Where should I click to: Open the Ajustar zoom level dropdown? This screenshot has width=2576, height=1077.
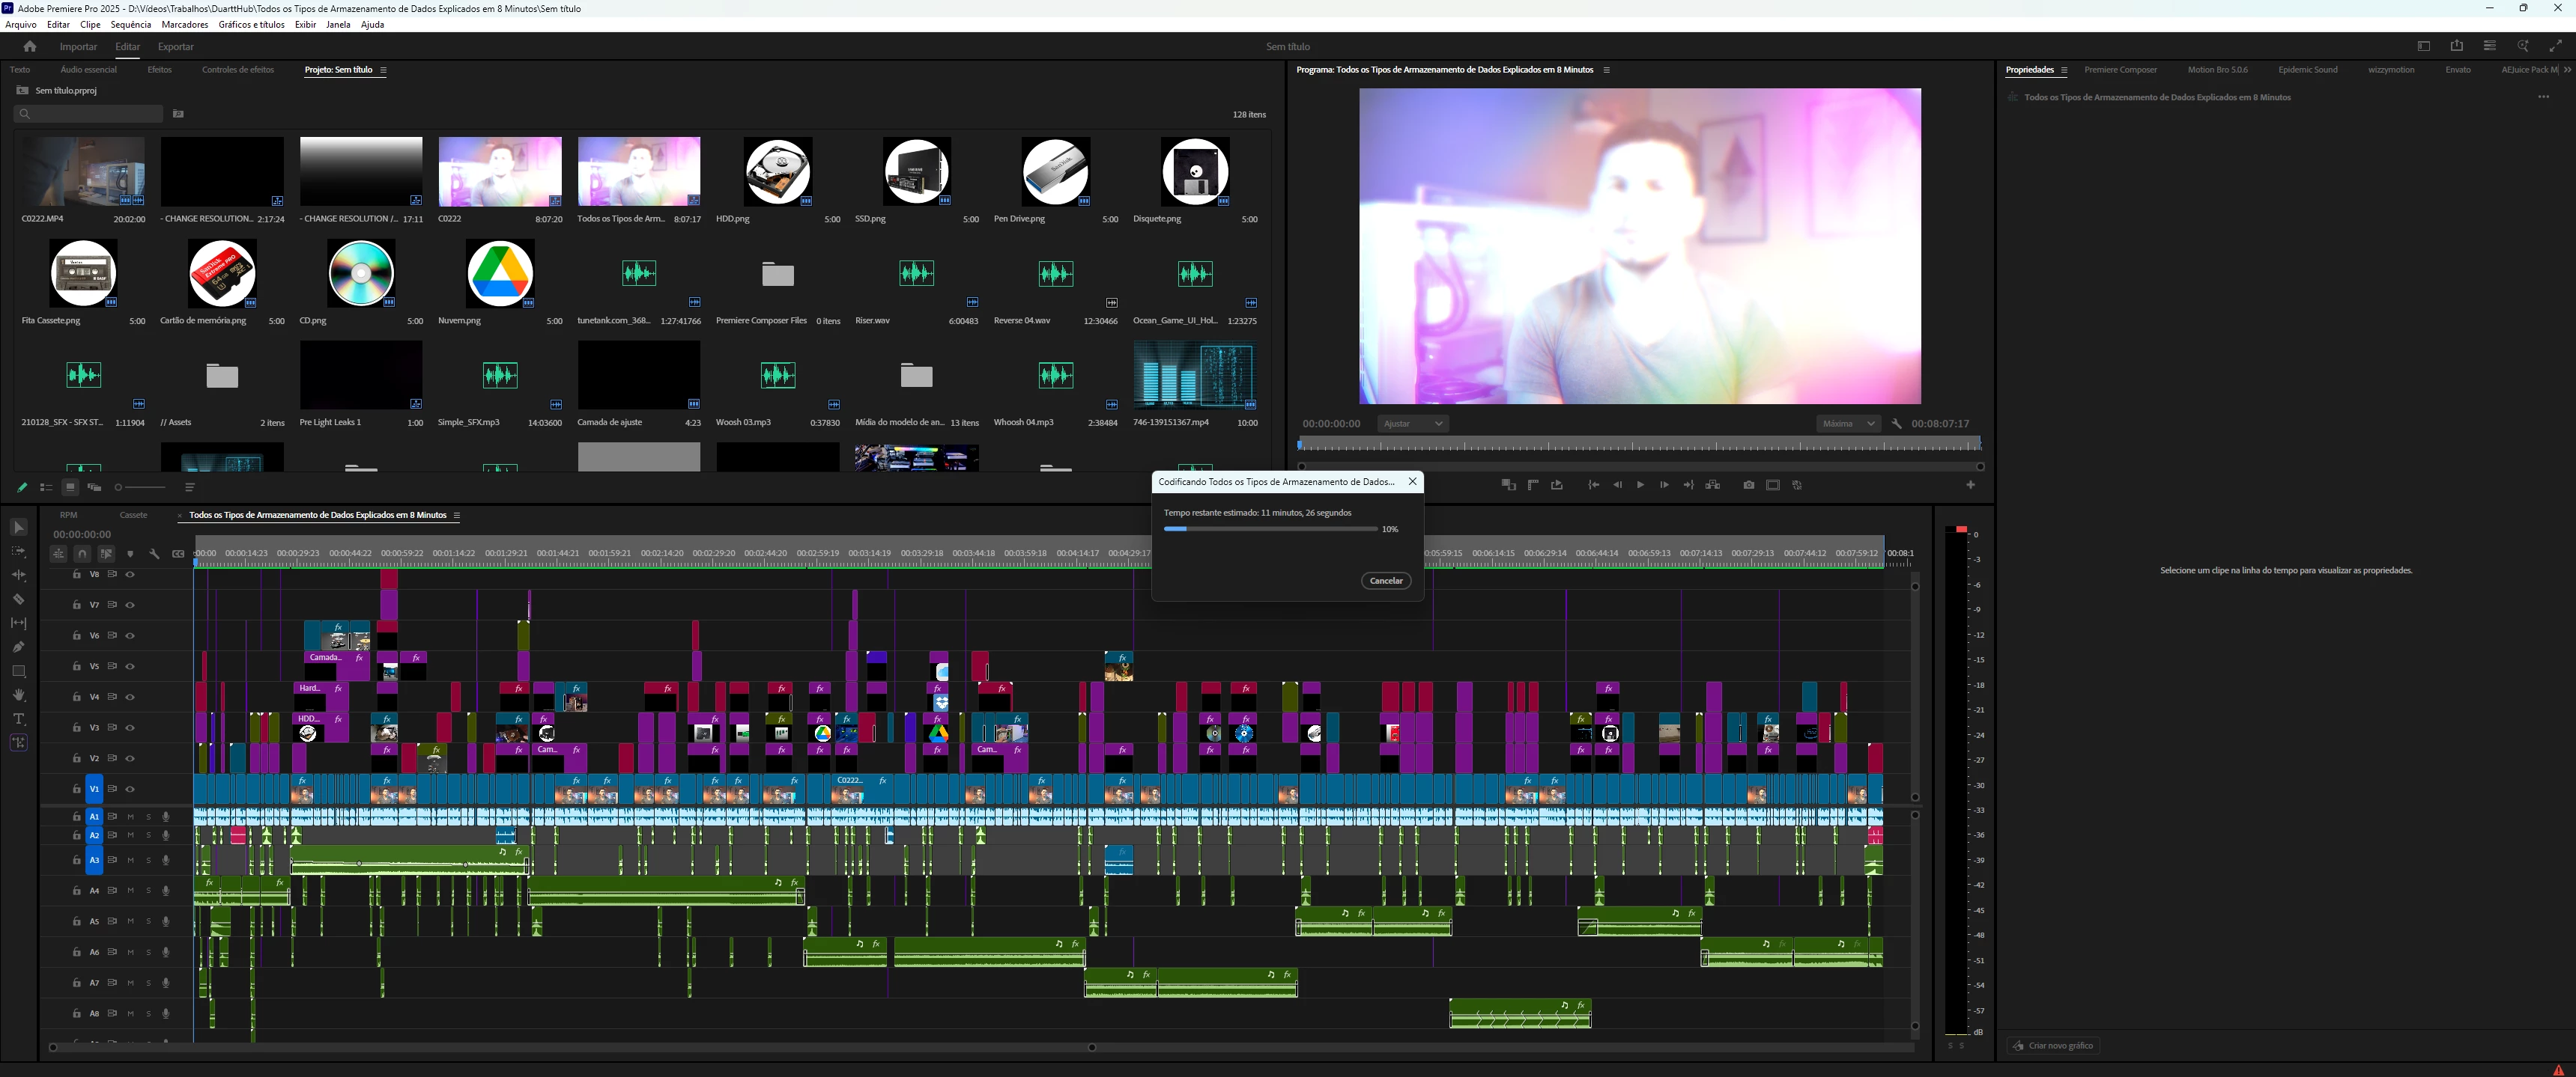tap(1412, 424)
